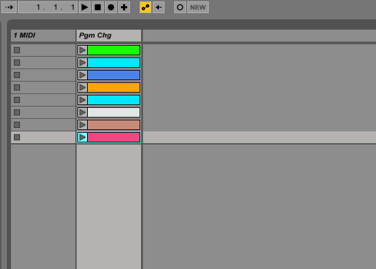Launch the selected pink clip
This screenshot has height=269, width=376.
point(82,138)
